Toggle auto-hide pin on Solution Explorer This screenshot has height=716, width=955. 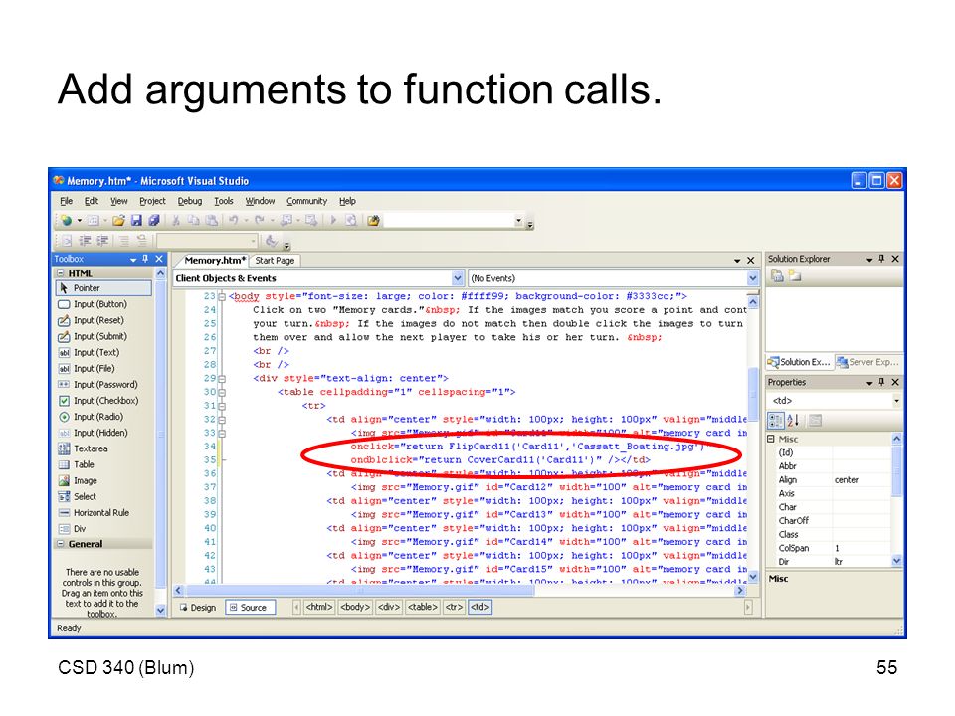pos(881,259)
